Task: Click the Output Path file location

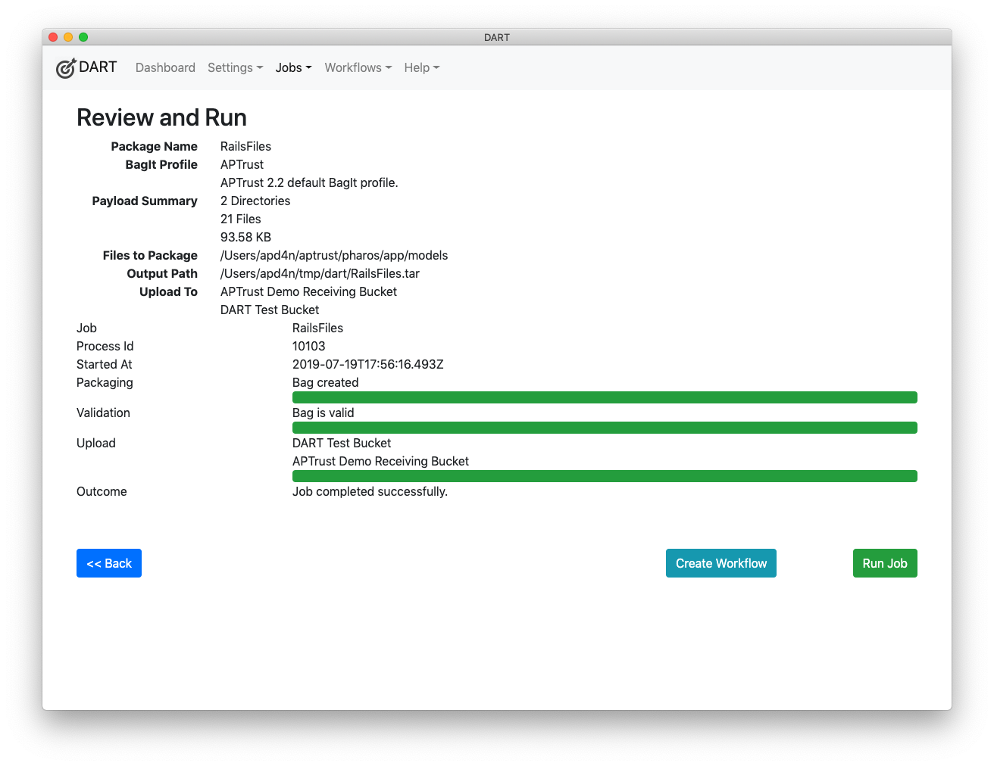Action: coord(320,273)
